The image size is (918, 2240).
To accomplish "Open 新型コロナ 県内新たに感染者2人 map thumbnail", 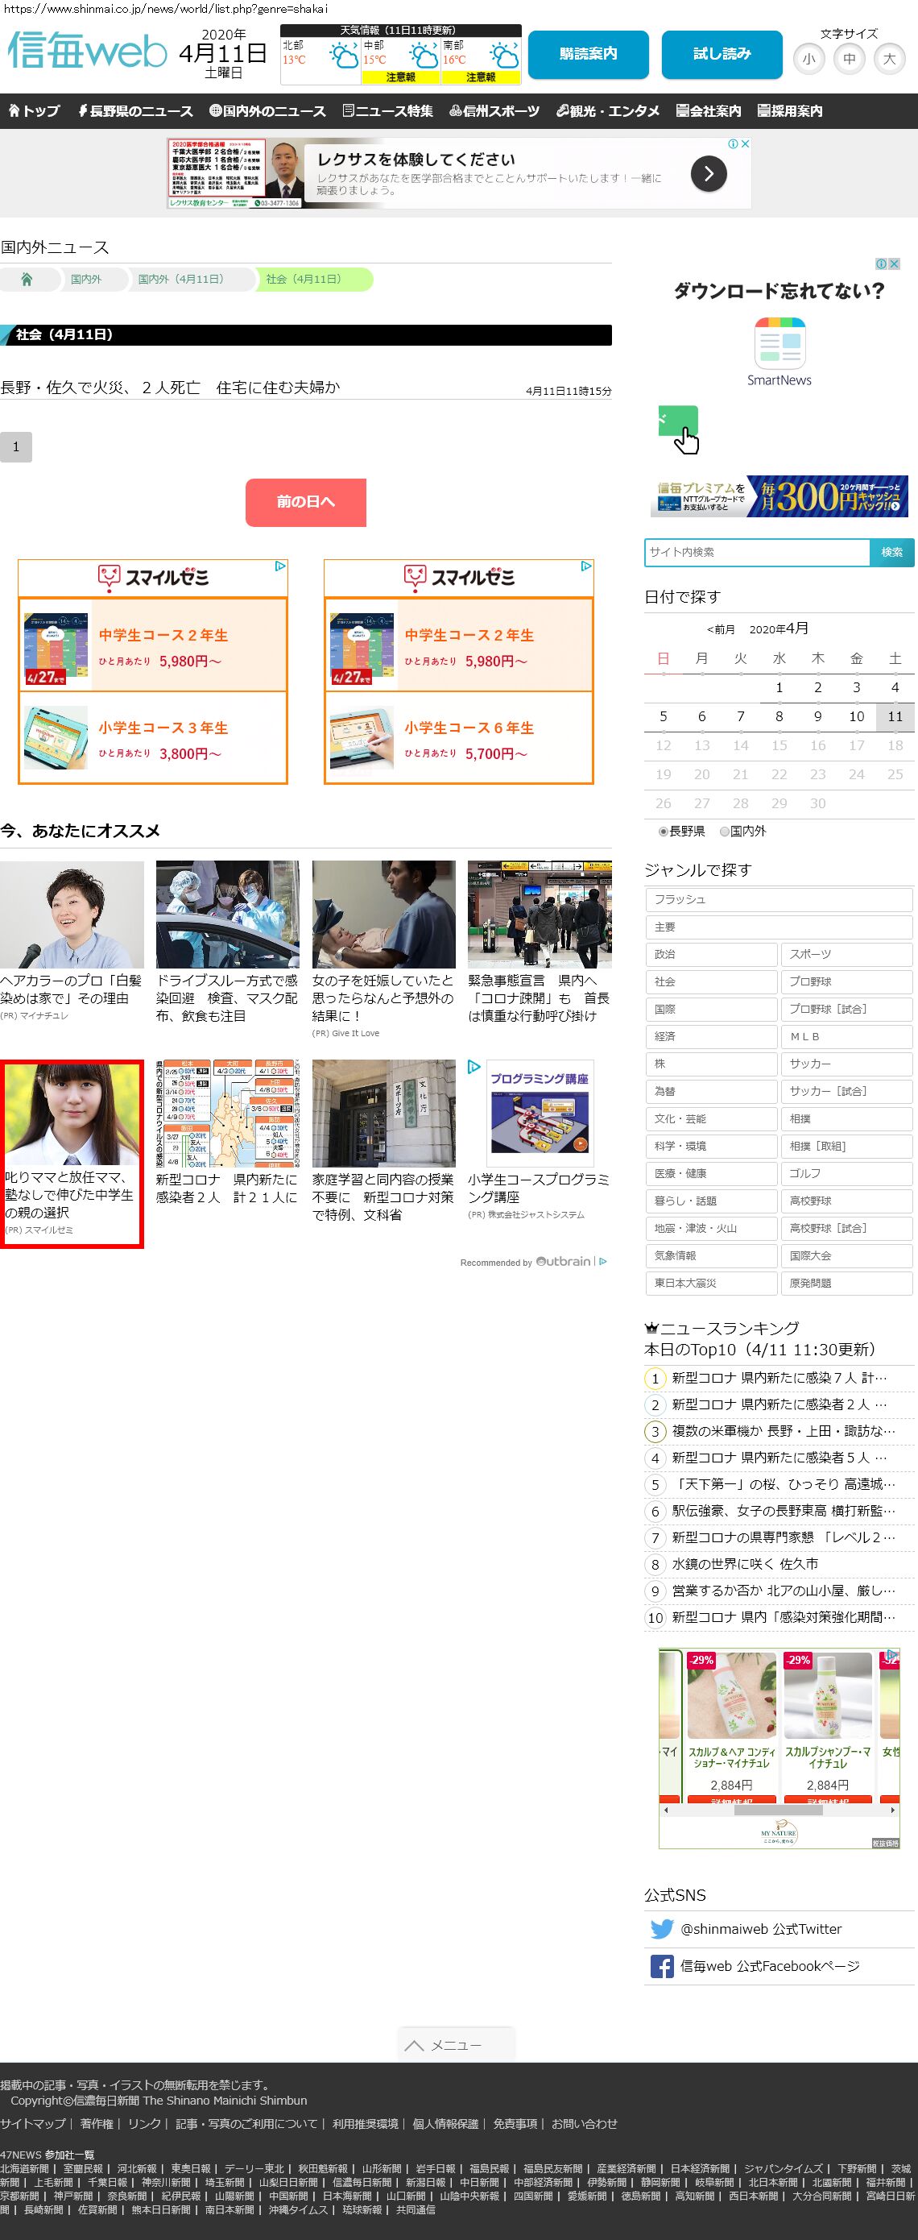I will [x=228, y=1113].
